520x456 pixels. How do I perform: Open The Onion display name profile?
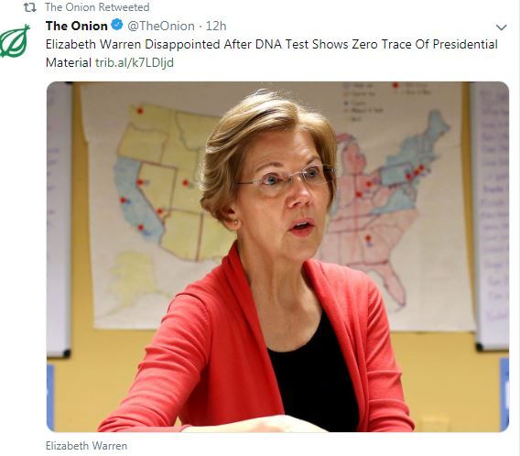[x=77, y=26]
